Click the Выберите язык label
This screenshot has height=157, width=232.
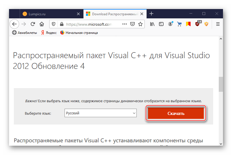(x=38, y=114)
